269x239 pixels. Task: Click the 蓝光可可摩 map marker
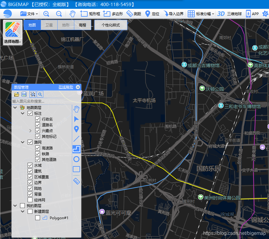tap(102, 211)
